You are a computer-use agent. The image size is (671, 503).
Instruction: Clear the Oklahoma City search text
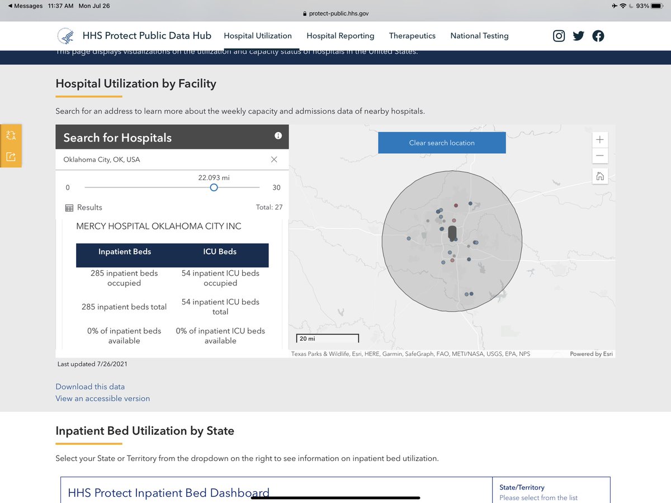pyautogui.click(x=274, y=159)
